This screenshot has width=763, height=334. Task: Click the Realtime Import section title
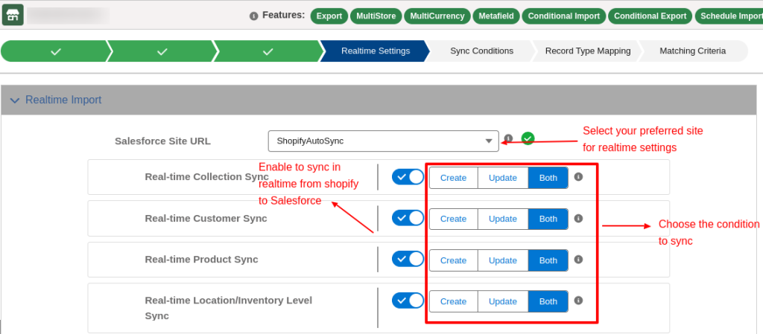coord(63,100)
